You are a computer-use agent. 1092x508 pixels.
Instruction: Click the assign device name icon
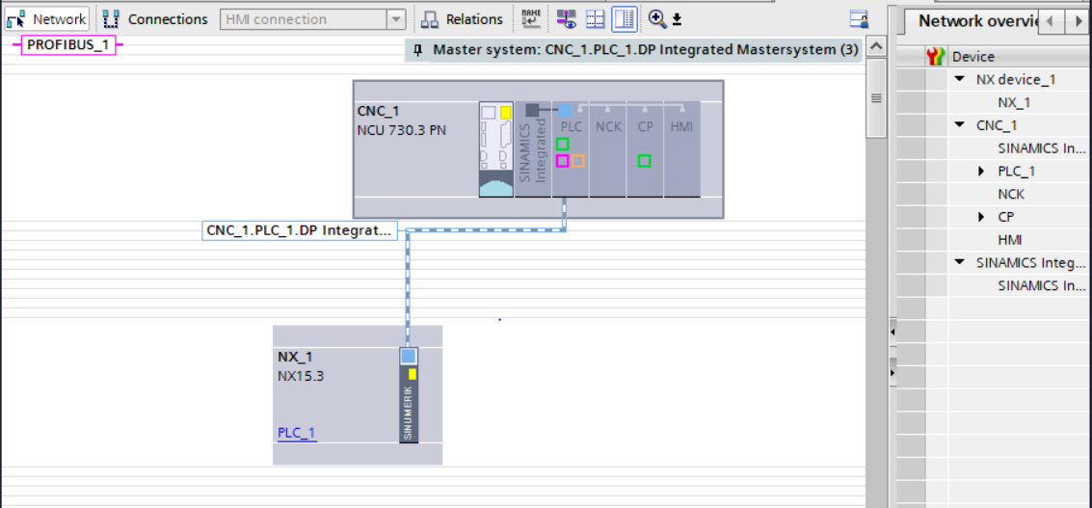pos(531,18)
